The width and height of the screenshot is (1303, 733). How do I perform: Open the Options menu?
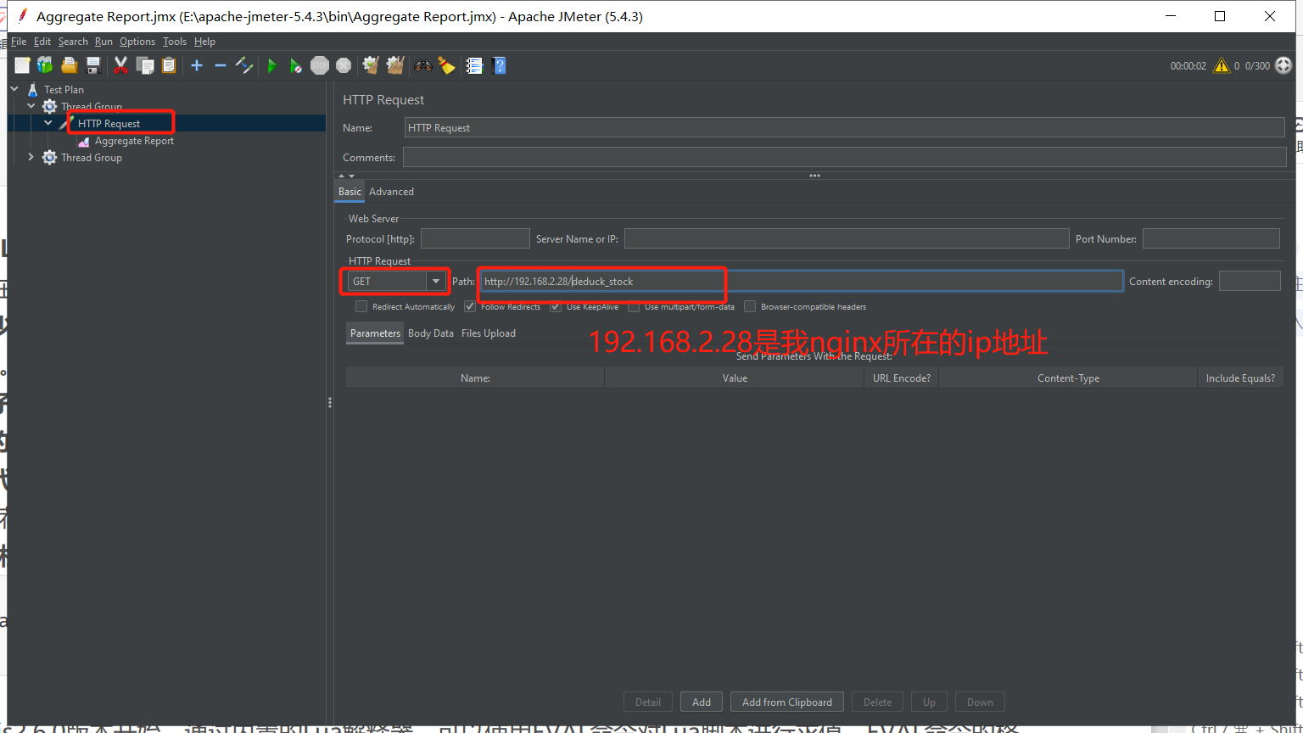[137, 41]
